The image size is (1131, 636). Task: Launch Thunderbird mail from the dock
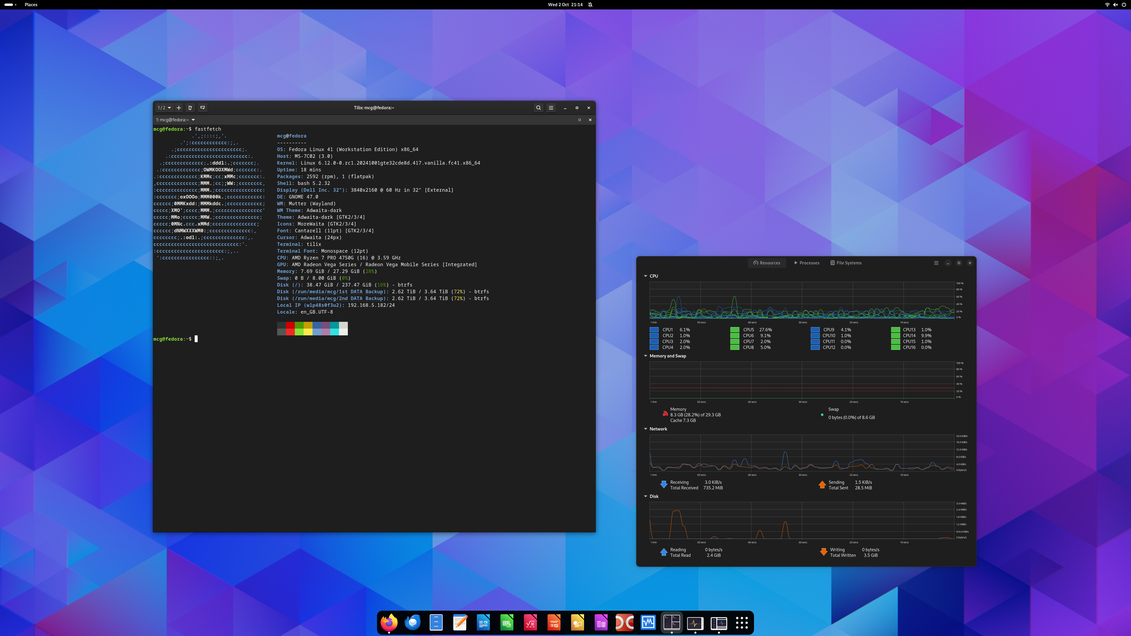click(x=412, y=622)
